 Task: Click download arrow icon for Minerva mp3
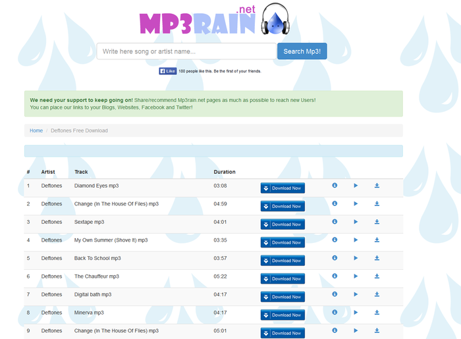point(377,312)
